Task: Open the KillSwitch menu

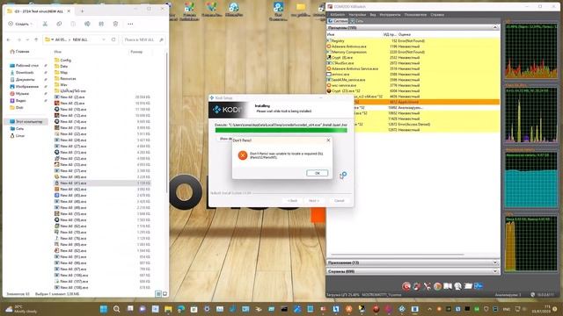Action: pos(337,15)
